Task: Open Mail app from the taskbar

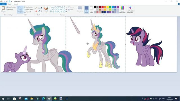Action: 26,98
